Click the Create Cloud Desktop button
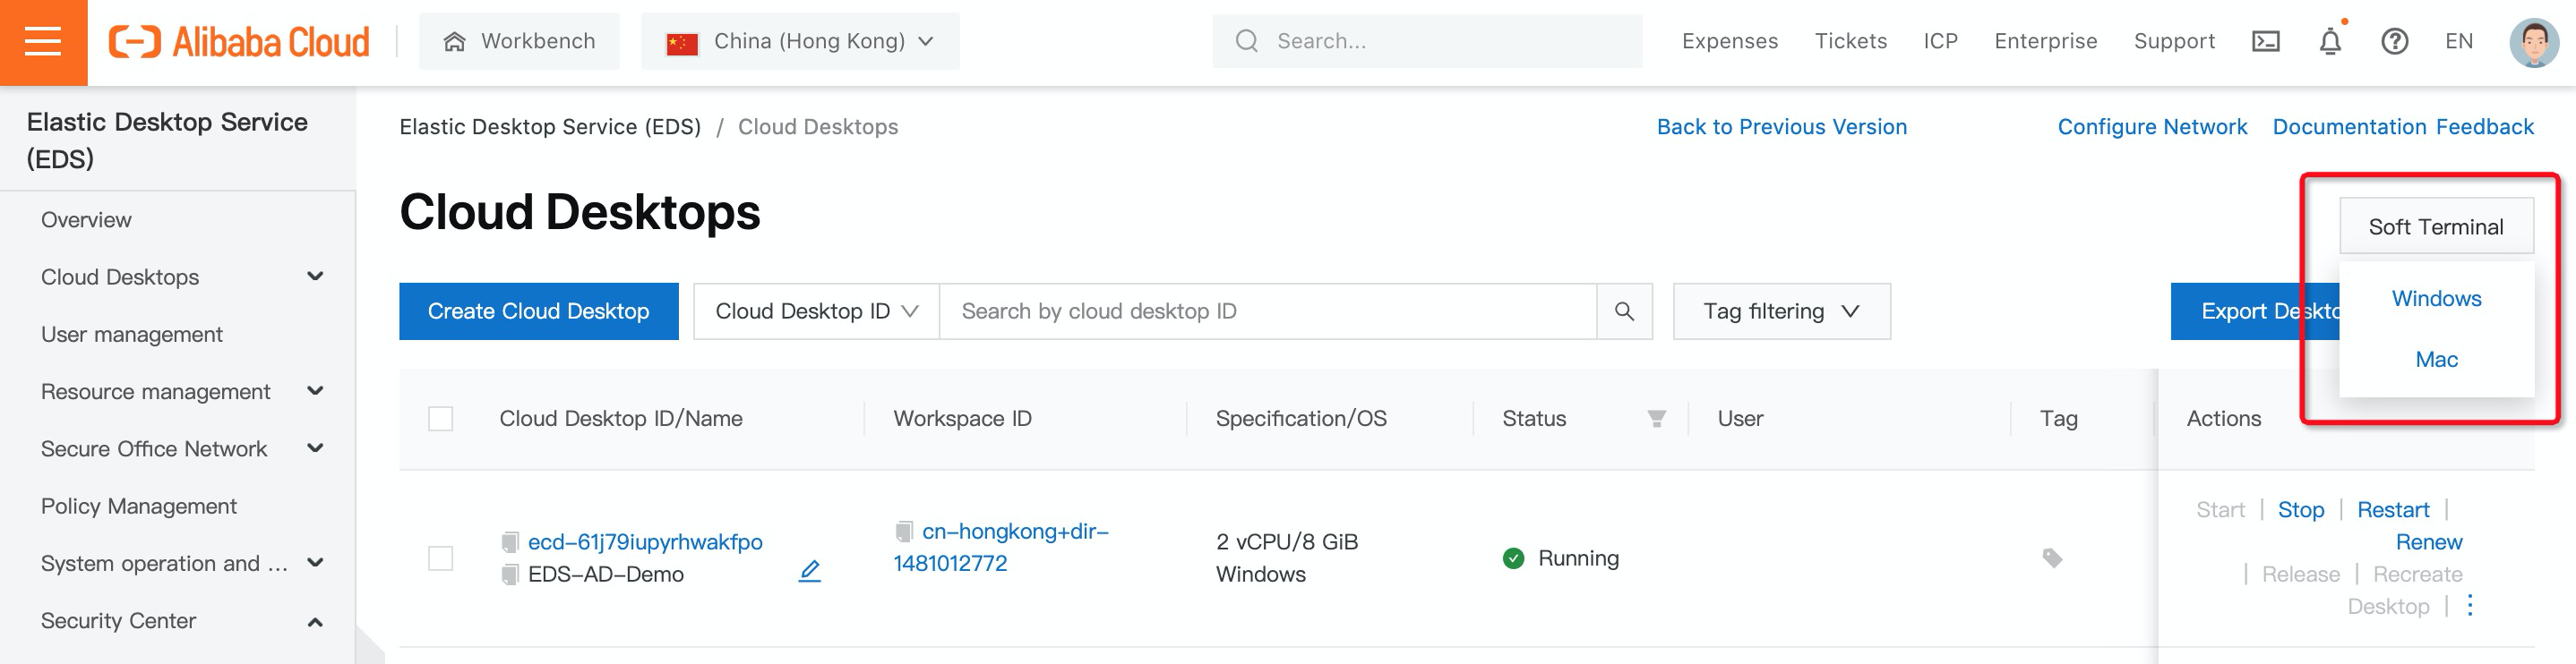This screenshot has width=2576, height=664. (538, 311)
